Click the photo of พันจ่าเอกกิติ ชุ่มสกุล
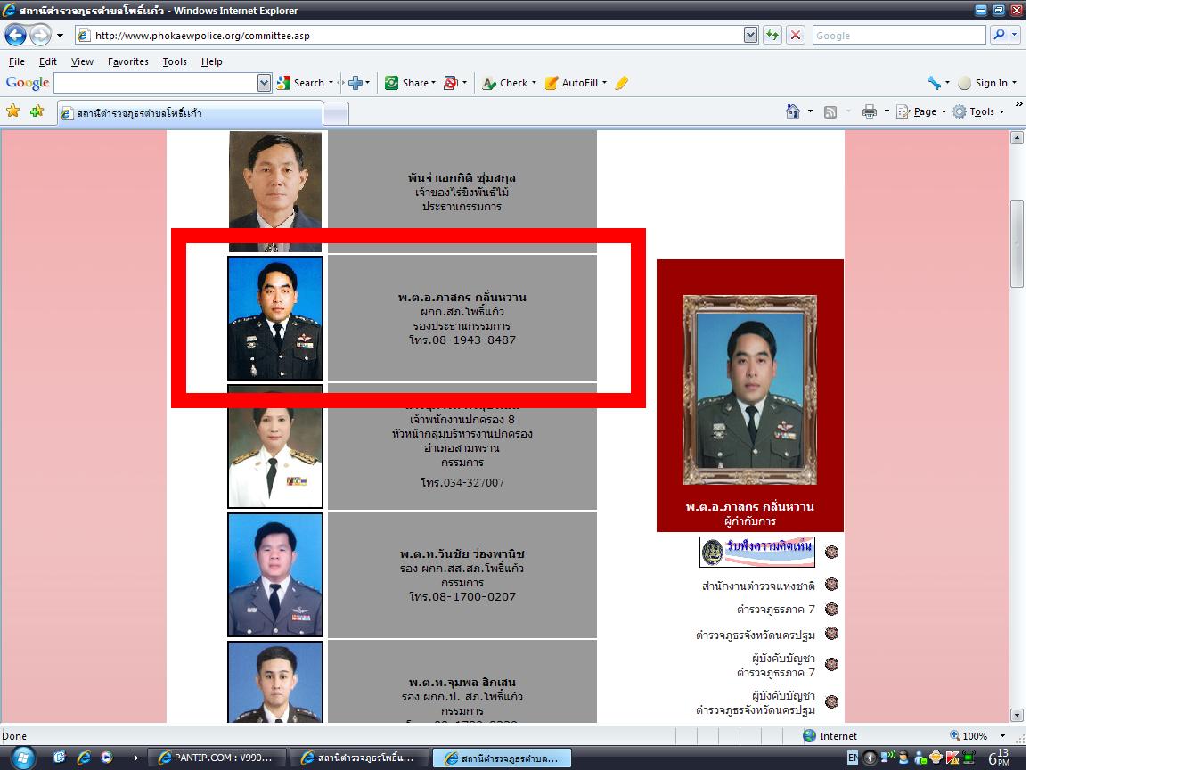1177x770 pixels. click(x=275, y=192)
